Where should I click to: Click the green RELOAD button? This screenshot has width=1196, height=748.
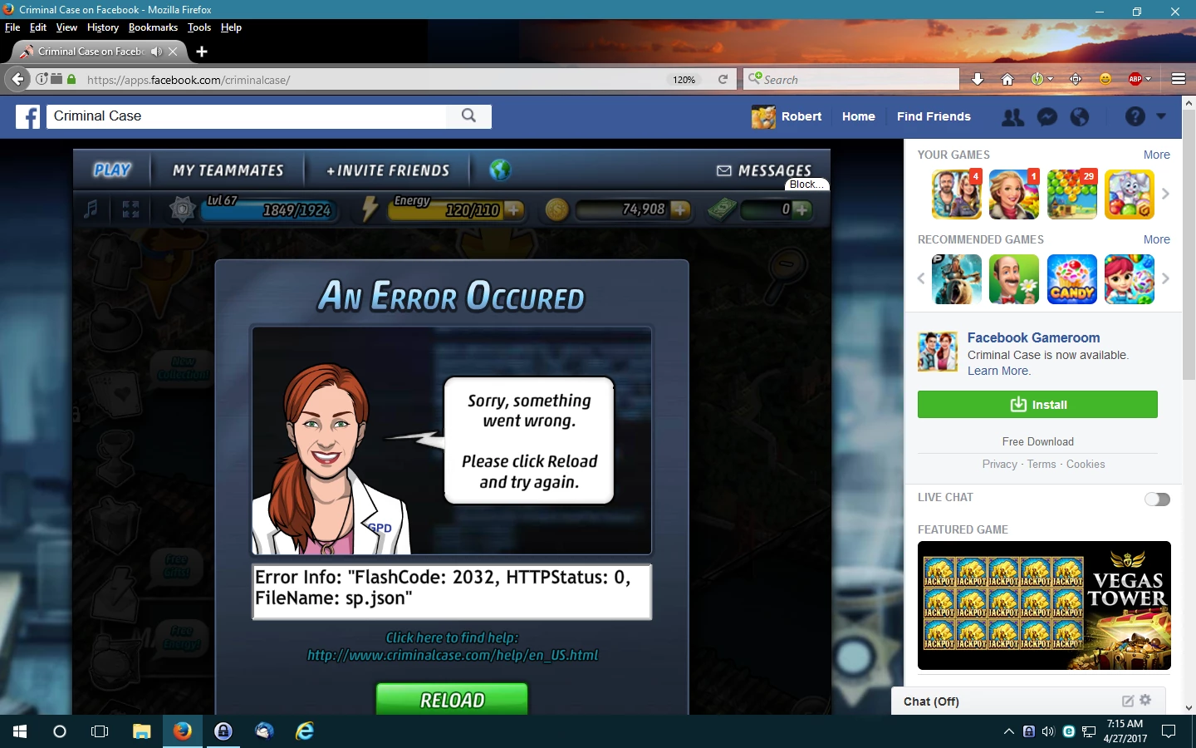click(452, 699)
